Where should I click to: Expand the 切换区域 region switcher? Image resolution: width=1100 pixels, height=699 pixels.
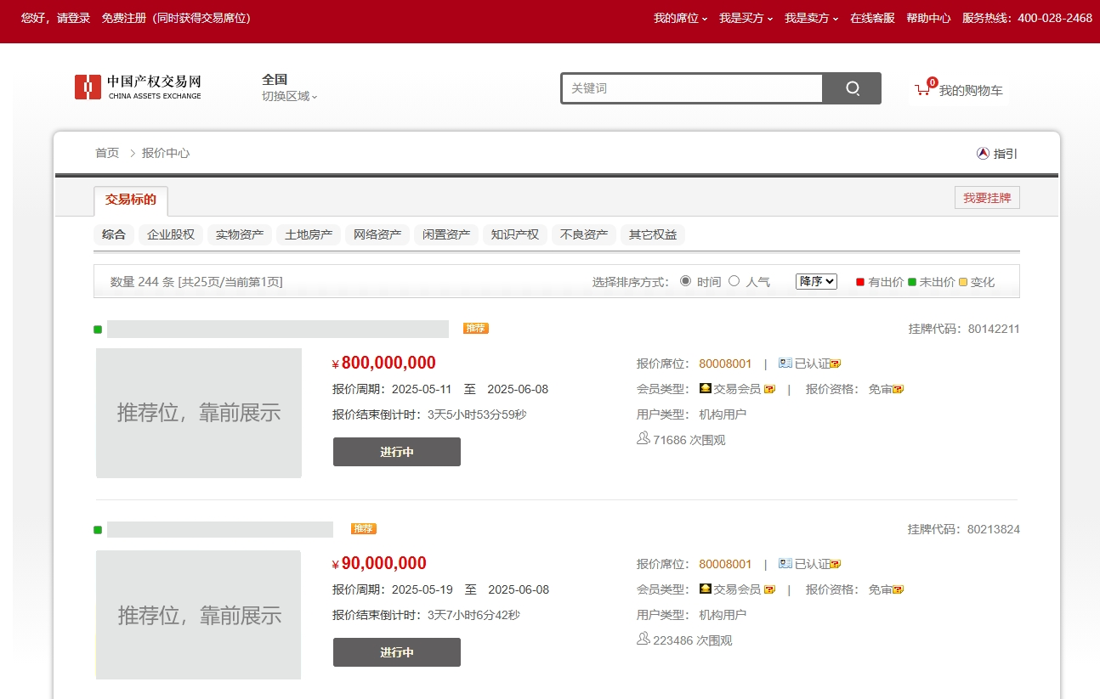point(289,97)
